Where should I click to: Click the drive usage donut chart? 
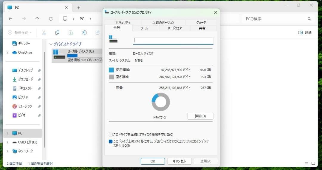point(161,102)
